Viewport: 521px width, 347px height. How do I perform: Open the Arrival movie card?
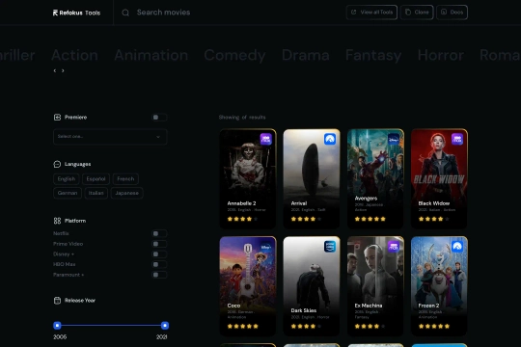click(x=312, y=178)
